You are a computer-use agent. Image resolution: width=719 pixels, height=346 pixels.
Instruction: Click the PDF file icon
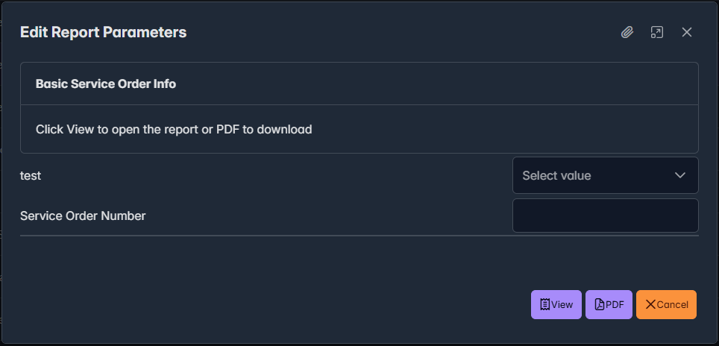pyautogui.click(x=599, y=304)
